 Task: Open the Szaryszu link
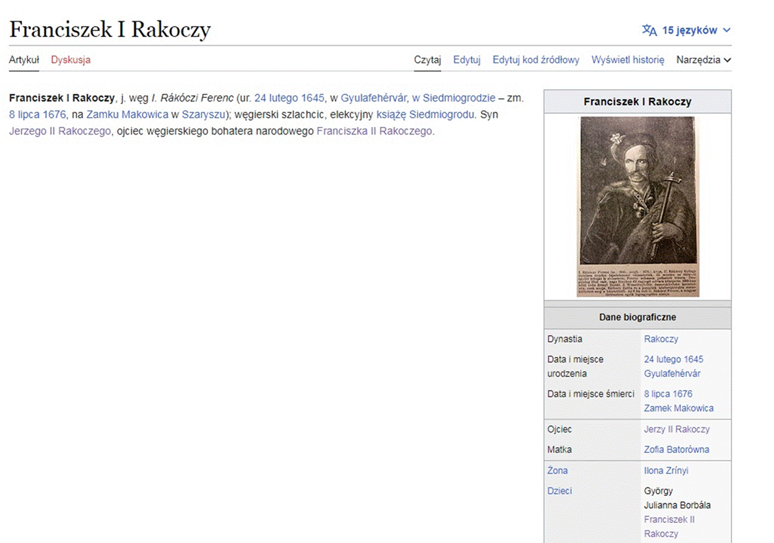pyautogui.click(x=203, y=114)
